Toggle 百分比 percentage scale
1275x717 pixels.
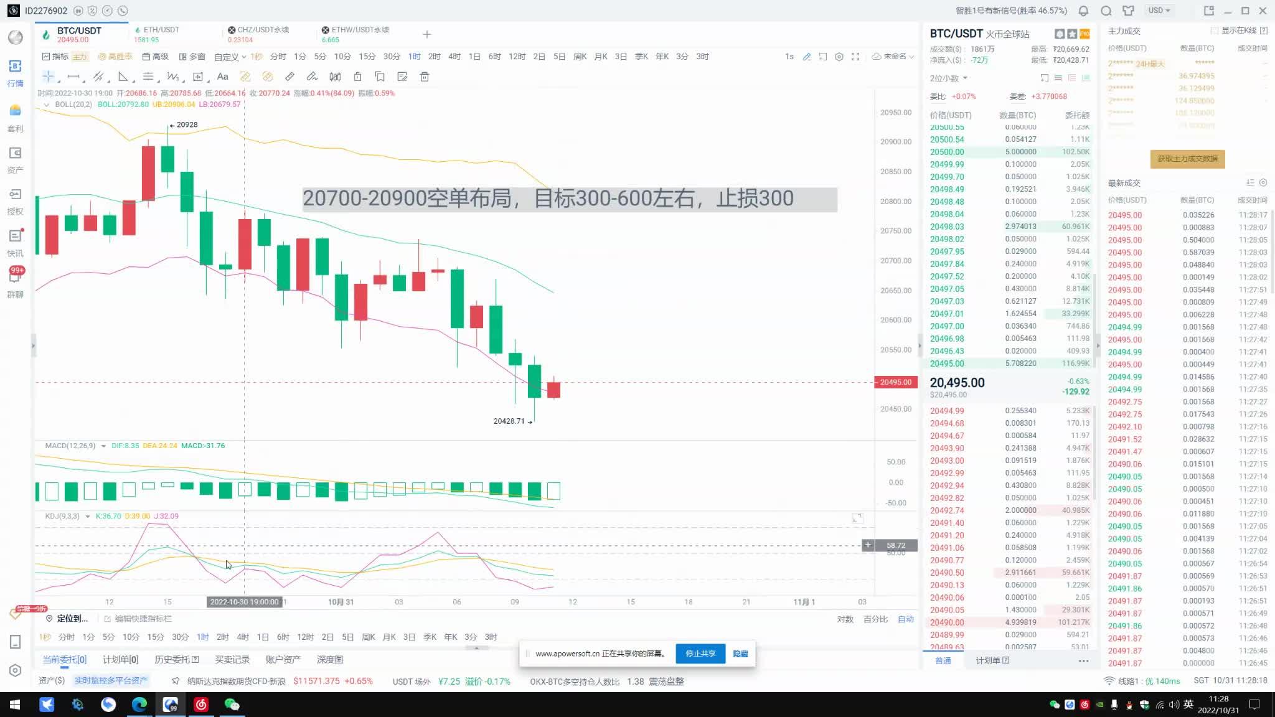[875, 619]
